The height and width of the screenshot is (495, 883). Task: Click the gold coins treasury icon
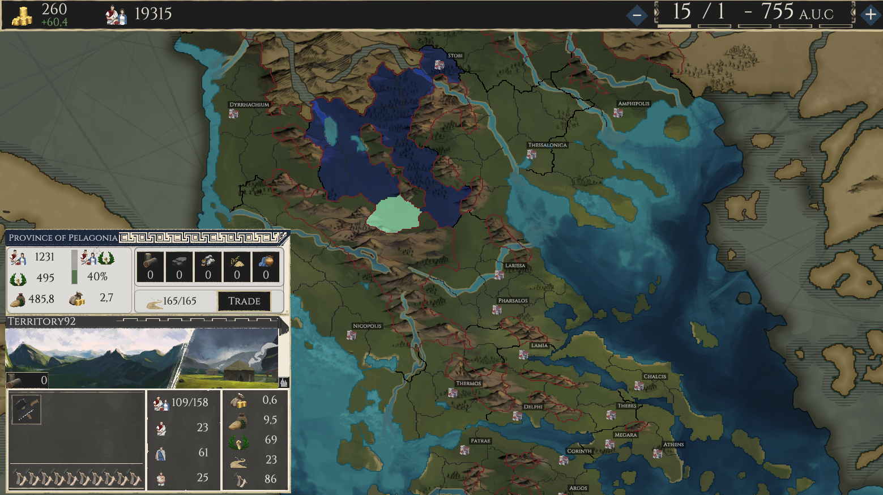click(22, 16)
